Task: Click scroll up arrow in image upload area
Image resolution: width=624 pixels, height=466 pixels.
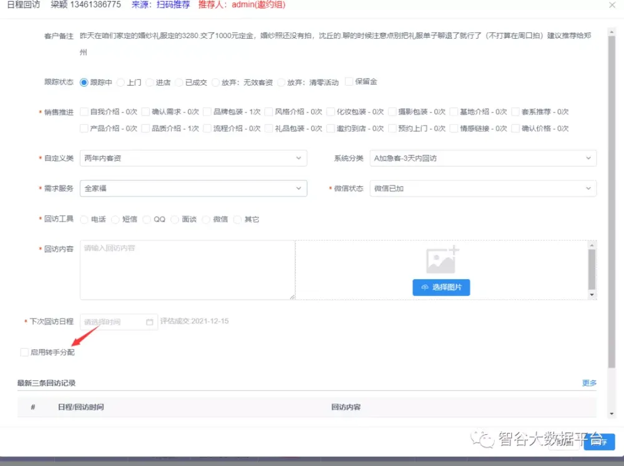Action: pos(592,245)
